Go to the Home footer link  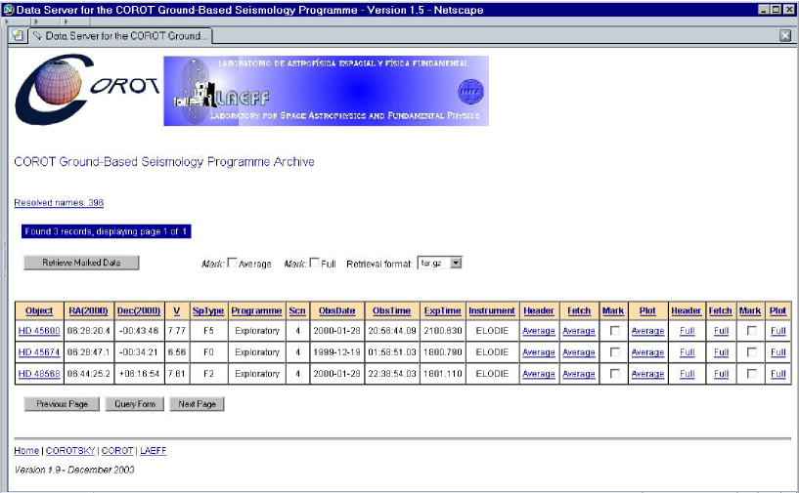pos(26,451)
